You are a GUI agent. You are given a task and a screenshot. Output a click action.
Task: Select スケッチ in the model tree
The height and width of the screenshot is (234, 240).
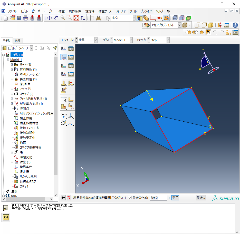tap(24, 186)
